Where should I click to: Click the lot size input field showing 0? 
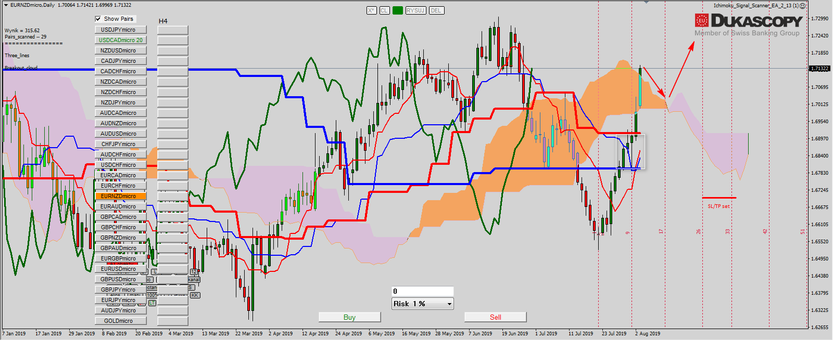[x=422, y=291]
